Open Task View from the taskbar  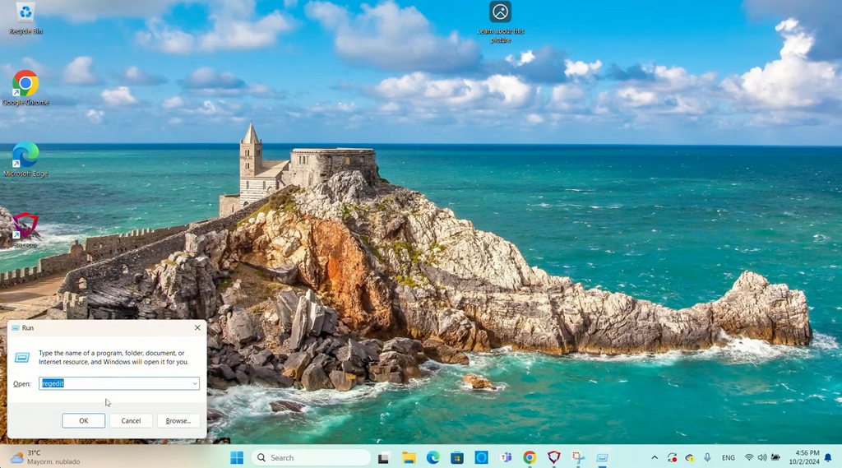pyautogui.click(x=384, y=457)
